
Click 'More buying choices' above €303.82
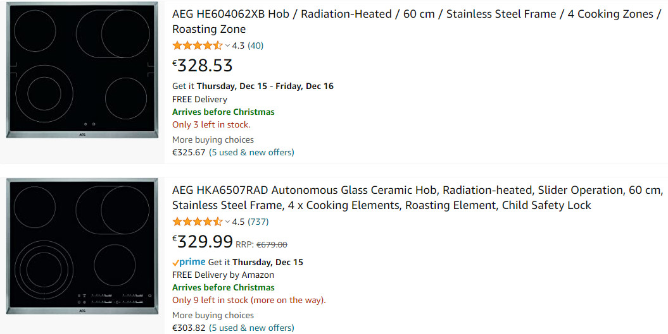213,315
